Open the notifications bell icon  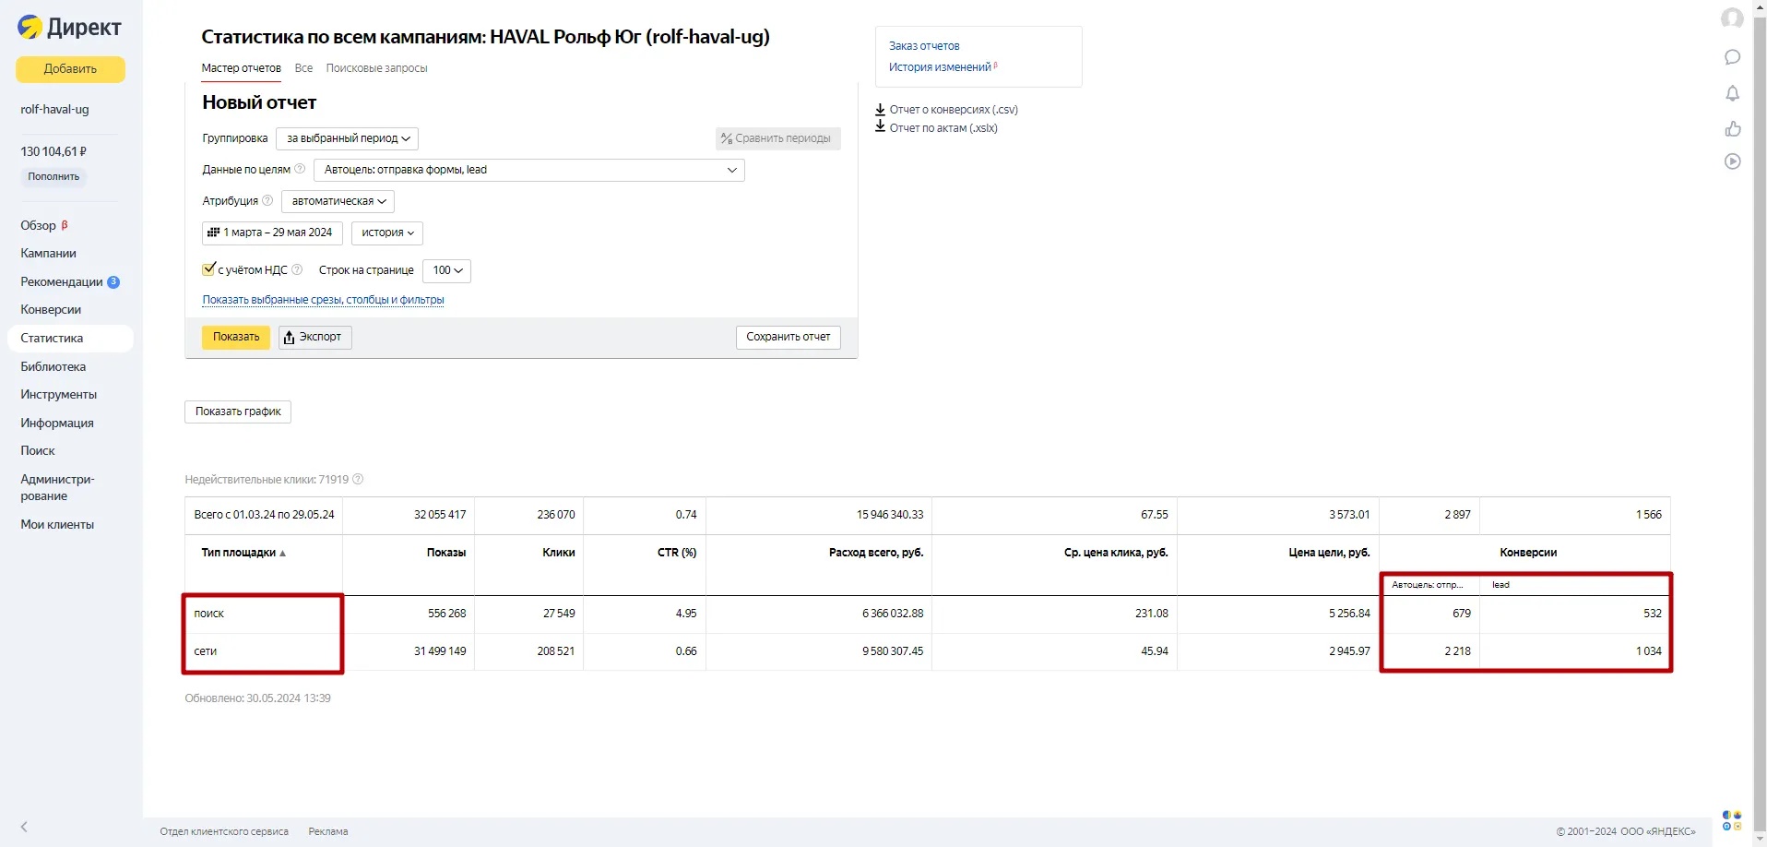click(1732, 93)
